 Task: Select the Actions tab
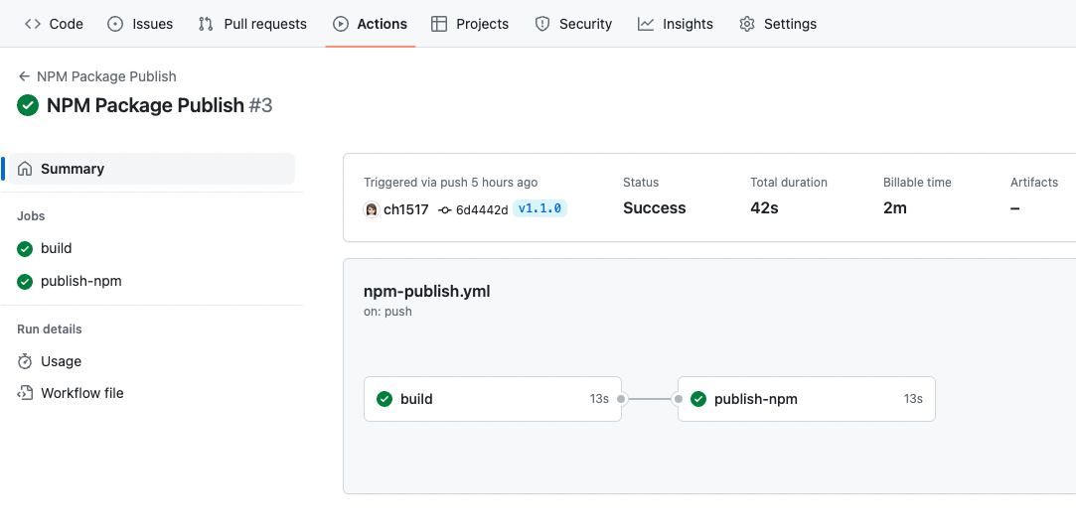click(370, 24)
